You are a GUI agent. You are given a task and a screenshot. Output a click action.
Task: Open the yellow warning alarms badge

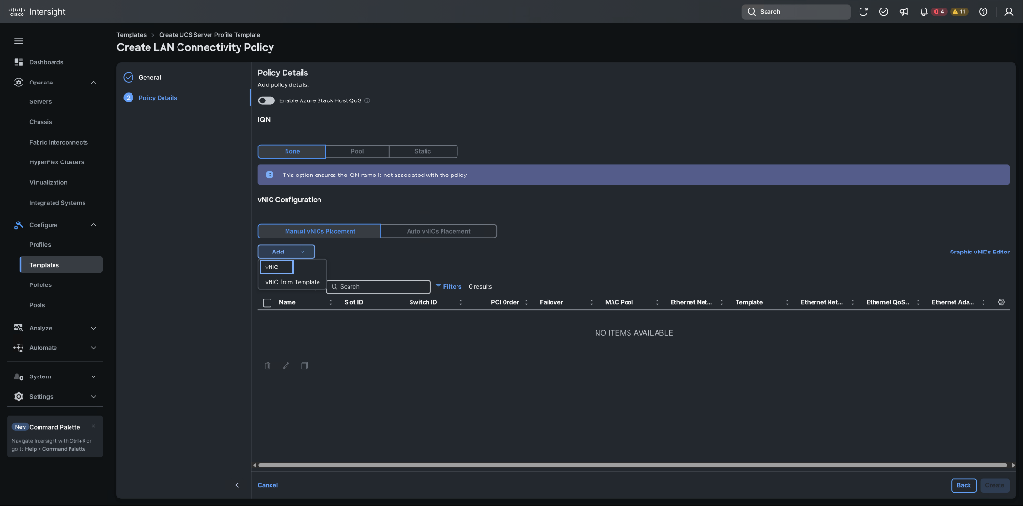958,12
